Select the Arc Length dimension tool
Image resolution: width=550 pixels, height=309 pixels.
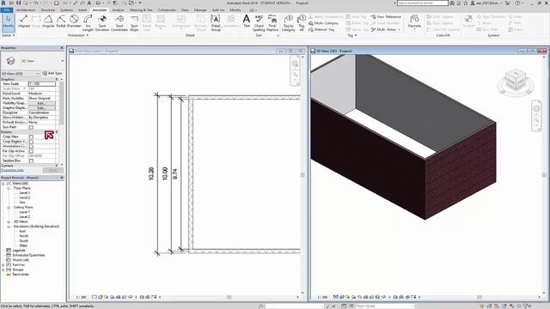88,23
